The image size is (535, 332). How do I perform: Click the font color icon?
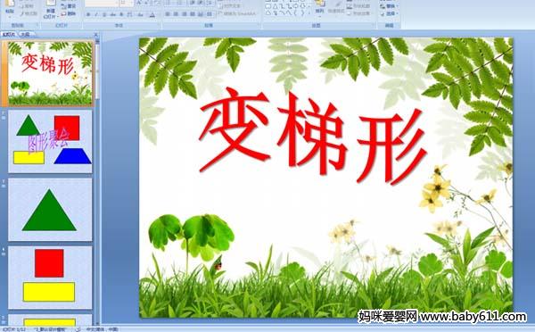tap(152, 14)
